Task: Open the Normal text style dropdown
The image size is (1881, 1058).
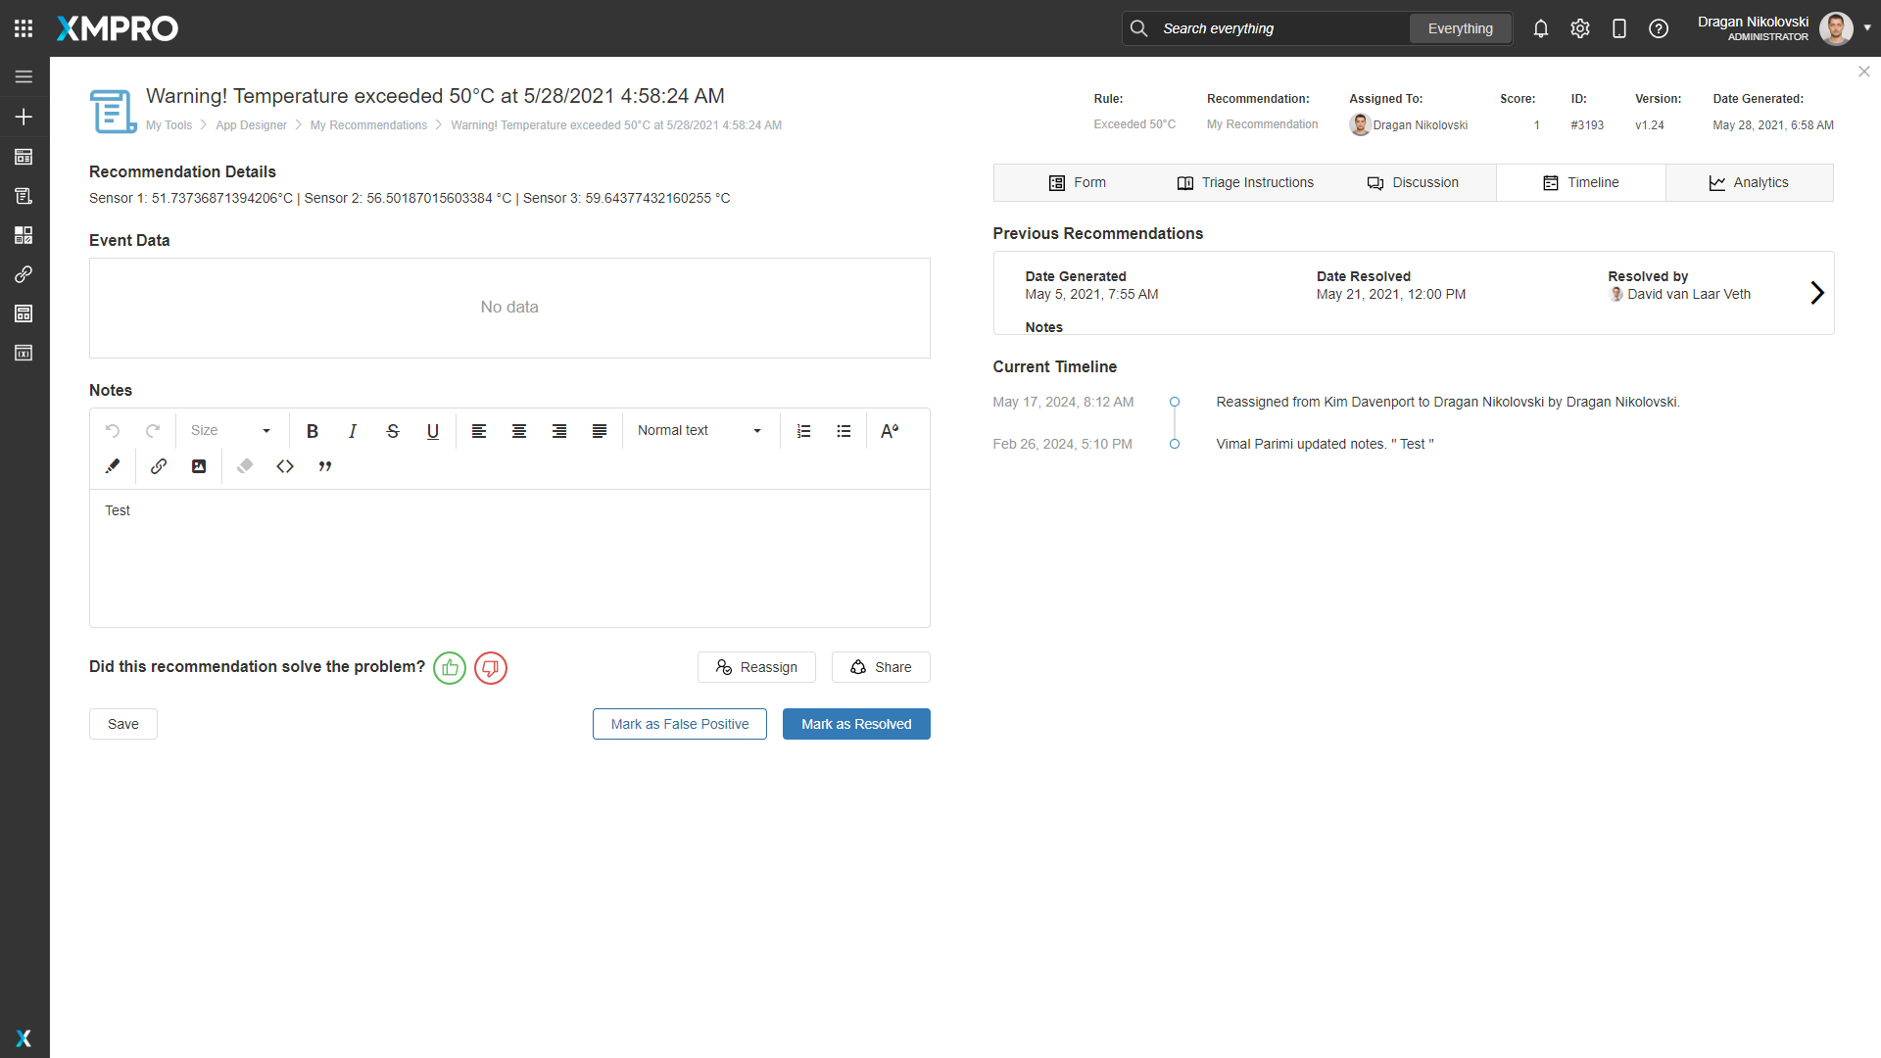Action: coord(699,431)
